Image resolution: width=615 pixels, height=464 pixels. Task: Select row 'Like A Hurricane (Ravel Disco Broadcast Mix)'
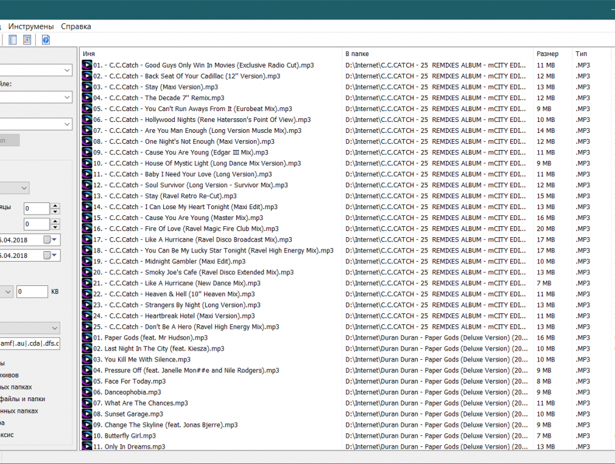345,240
